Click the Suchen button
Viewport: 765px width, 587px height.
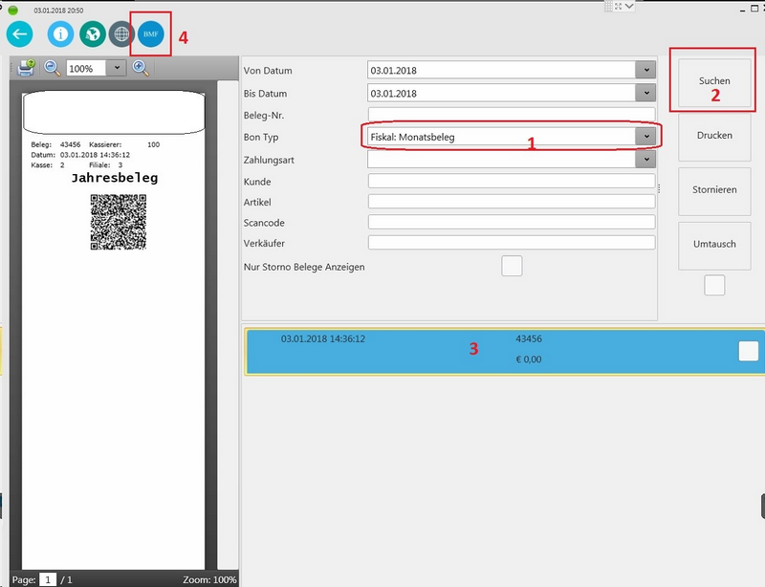coord(714,82)
